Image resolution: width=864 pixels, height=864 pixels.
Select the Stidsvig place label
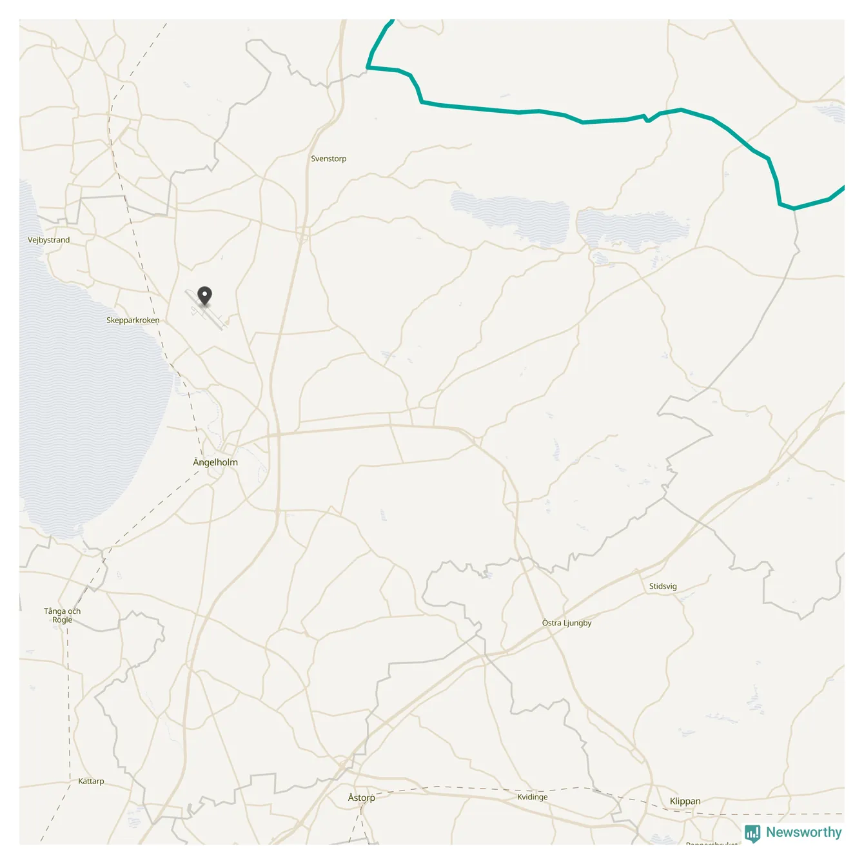click(663, 587)
